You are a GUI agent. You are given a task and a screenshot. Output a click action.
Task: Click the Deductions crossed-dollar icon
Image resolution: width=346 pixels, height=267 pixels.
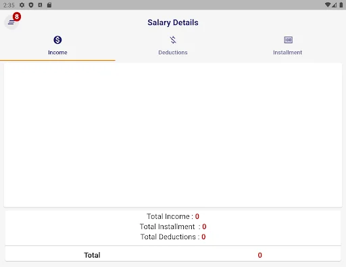tap(173, 40)
